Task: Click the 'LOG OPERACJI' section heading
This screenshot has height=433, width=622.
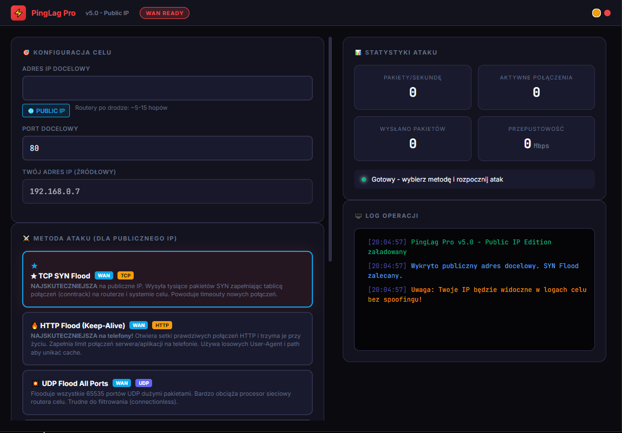Action: [392, 216]
